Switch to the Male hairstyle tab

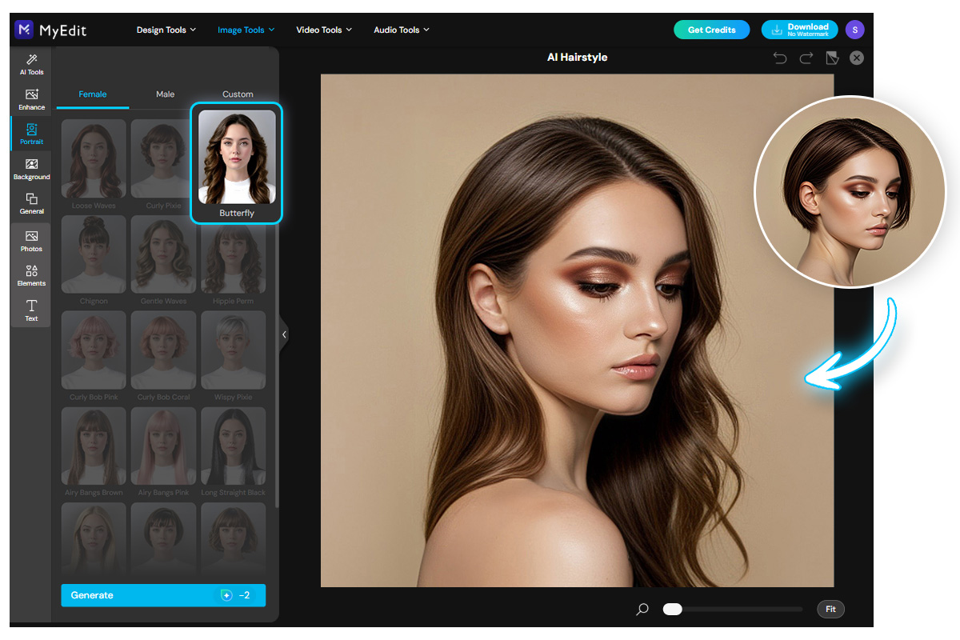[x=165, y=94]
